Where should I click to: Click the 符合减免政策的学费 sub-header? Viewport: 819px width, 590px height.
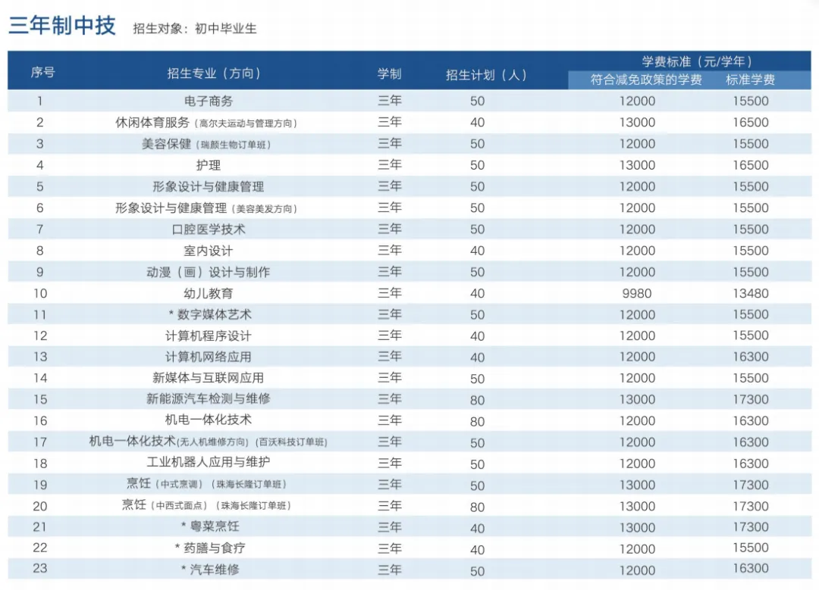pyautogui.click(x=646, y=80)
